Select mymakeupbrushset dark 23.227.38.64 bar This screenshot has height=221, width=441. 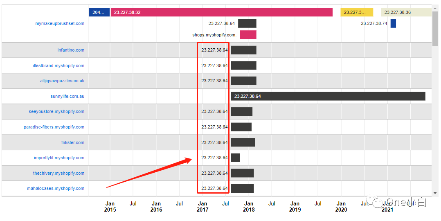coord(247,23)
